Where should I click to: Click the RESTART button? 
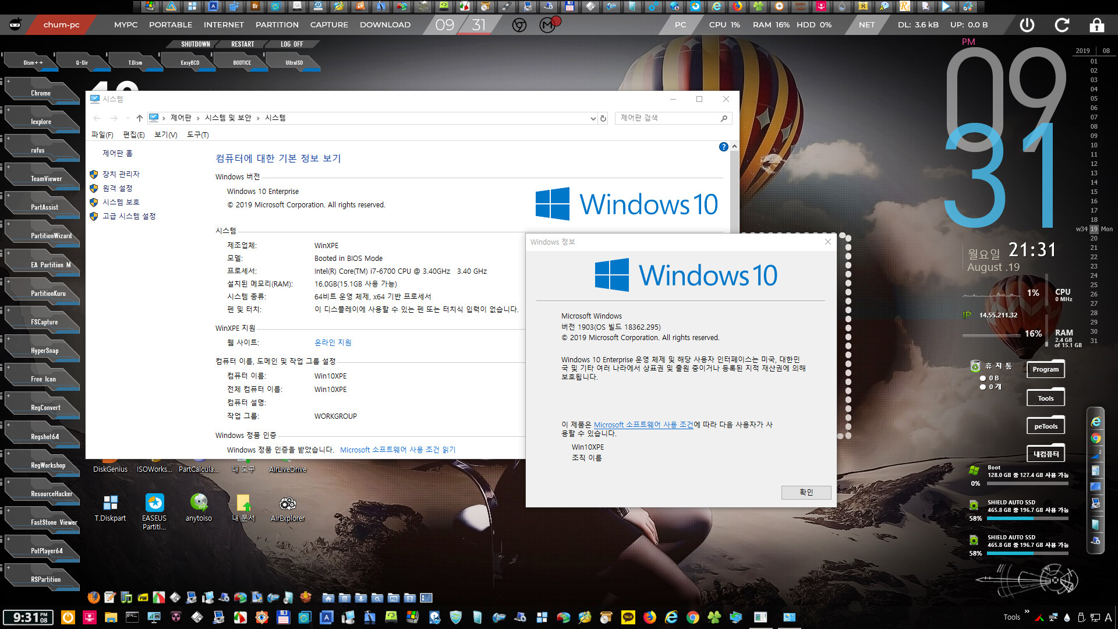(x=242, y=44)
